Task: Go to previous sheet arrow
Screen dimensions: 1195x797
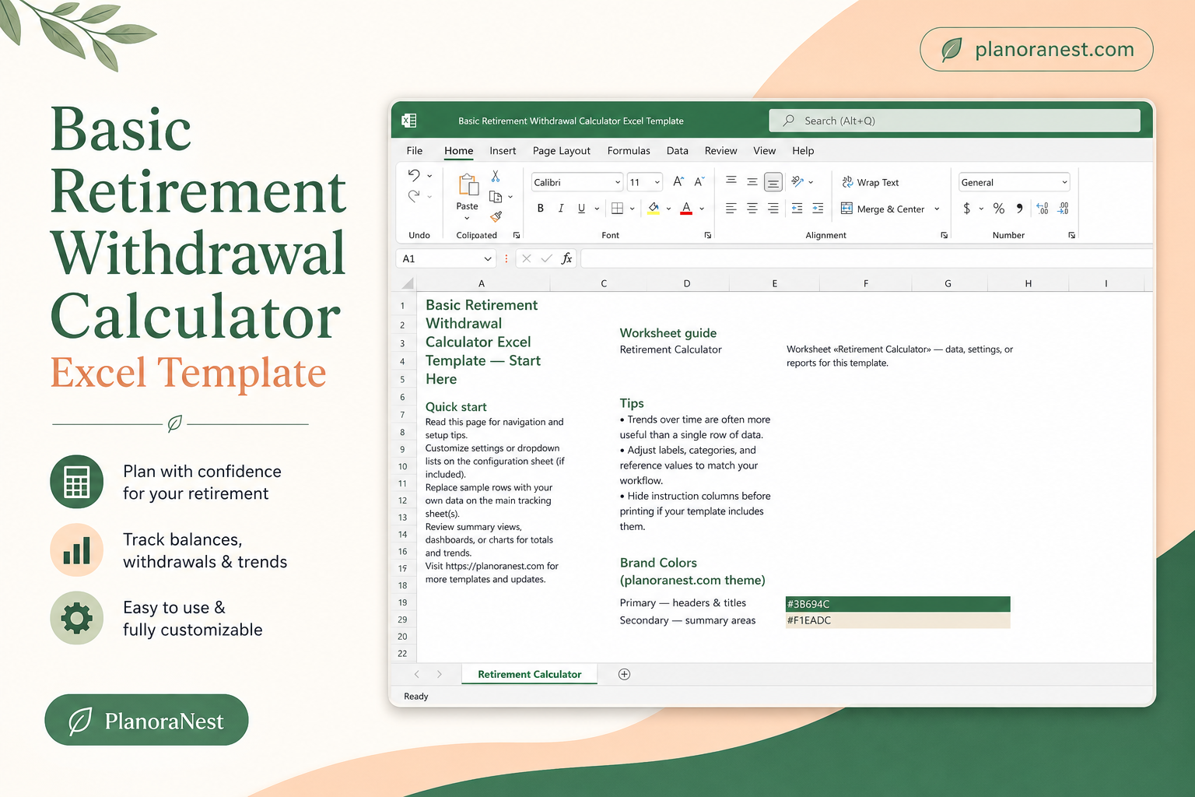Action: pos(417,674)
